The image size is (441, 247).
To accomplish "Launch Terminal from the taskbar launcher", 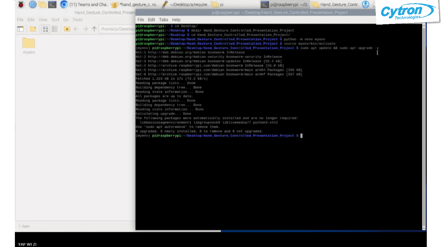I will (53, 5).
